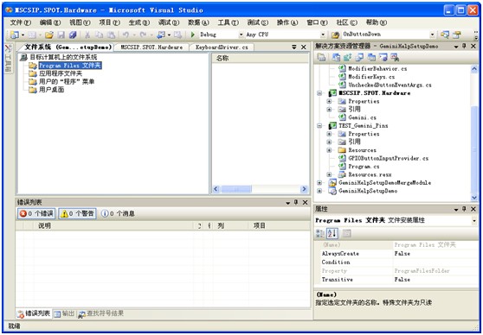The height and width of the screenshot is (335, 483).
Task: Open the Debug configuration dropdown
Action: 241,35
